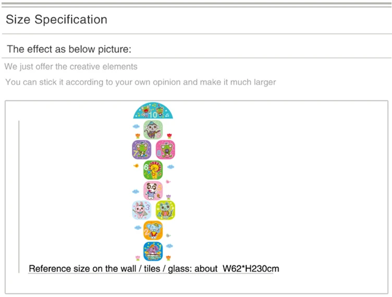This screenshot has width=392, height=297.
Task: Click the blue cloud beside tile 9
Action: pyautogui.click(x=136, y=126)
